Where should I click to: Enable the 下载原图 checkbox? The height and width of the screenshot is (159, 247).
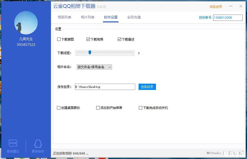click(x=59, y=39)
